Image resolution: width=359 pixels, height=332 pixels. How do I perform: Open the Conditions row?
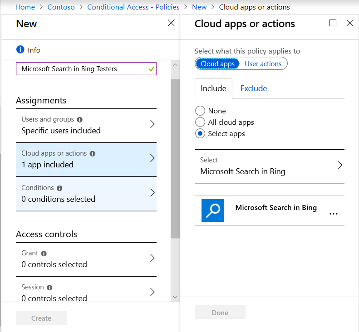[86, 194]
